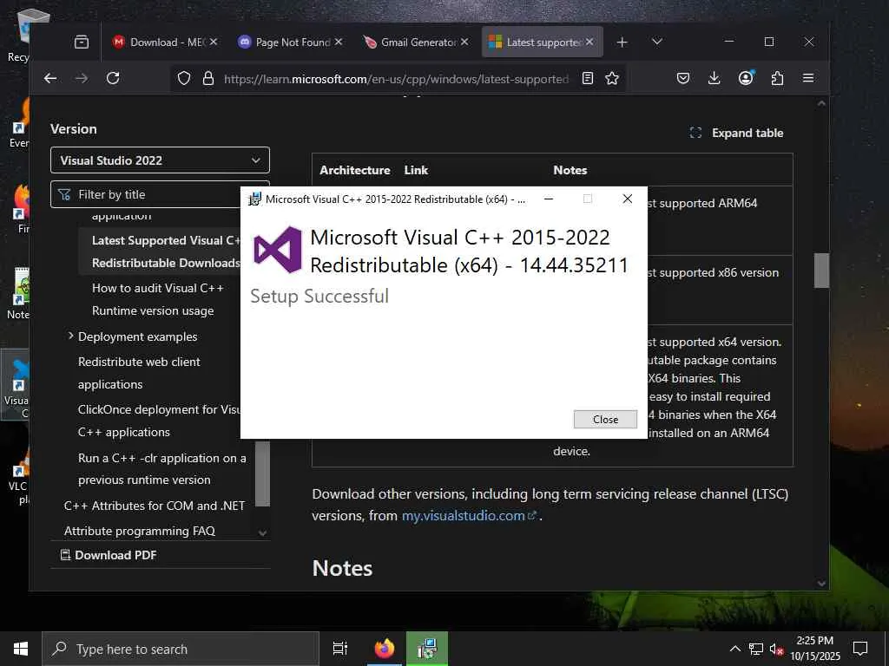Click Expand table button
Viewport: 889px width, 666px height.
(x=736, y=133)
